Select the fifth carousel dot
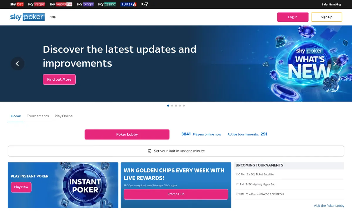The image size is (352, 220). coord(184,106)
